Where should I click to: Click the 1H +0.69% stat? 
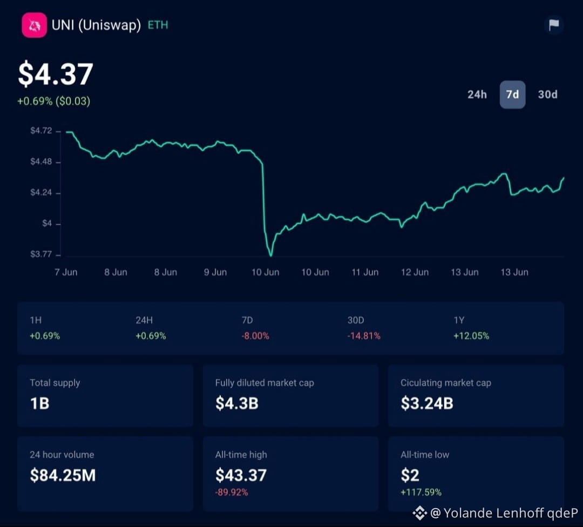[x=45, y=328]
